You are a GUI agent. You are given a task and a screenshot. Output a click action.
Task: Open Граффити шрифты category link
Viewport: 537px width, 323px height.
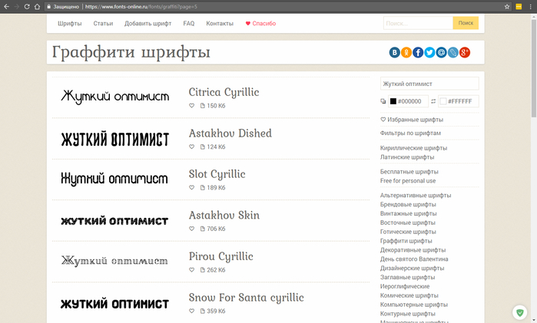coord(406,241)
